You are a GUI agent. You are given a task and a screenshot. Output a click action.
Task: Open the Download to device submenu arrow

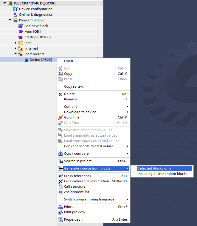click(127, 112)
